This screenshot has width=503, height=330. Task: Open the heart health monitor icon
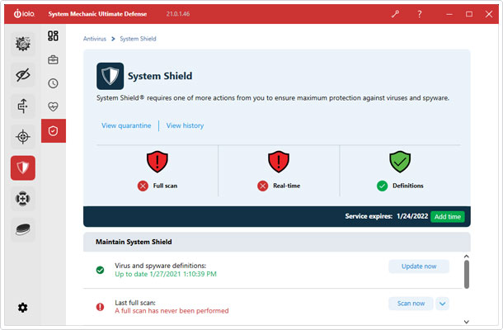pyautogui.click(x=54, y=106)
